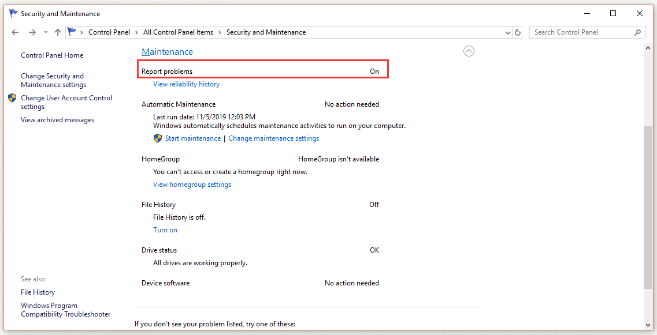Open View archived messages
Screen dimensions: 657x335
(x=57, y=120)
